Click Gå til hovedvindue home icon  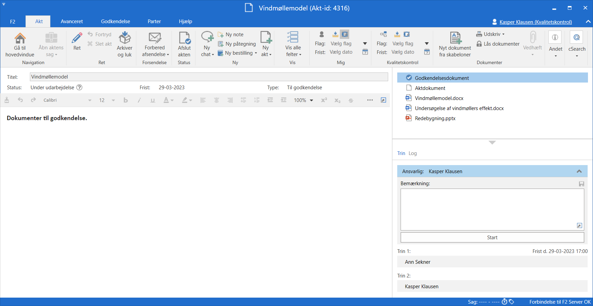click(20, 38)
